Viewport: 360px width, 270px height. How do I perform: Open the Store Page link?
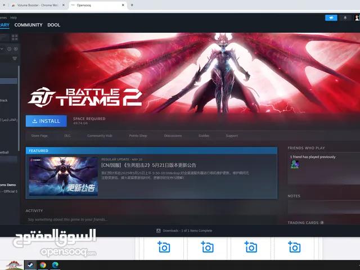point(39,136)
